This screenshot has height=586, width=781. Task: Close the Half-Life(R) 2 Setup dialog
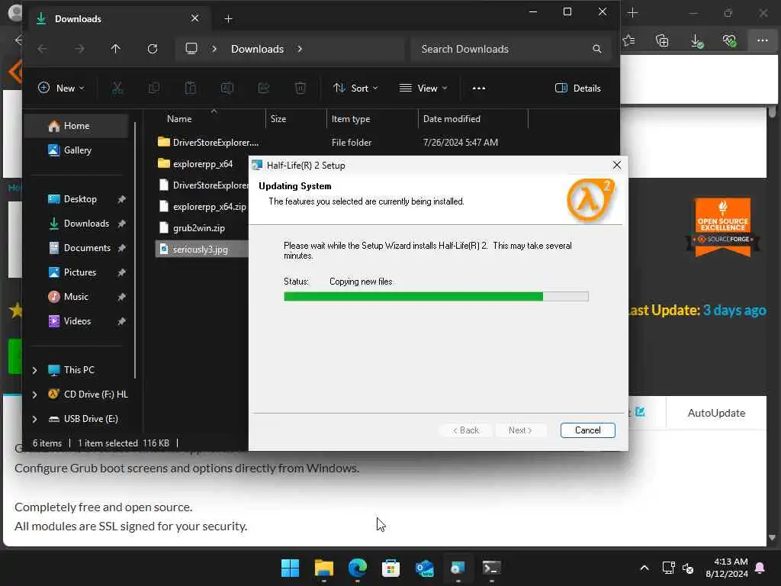pyautogui.click(x=616, y=165)
